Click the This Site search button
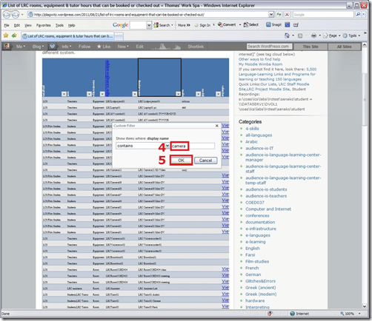The width and height of the screenshot is (372, 321). pos(310,47)
